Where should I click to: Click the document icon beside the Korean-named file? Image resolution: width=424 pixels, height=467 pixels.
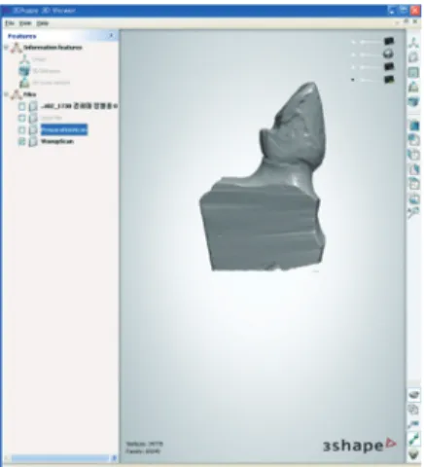(33, 106)
